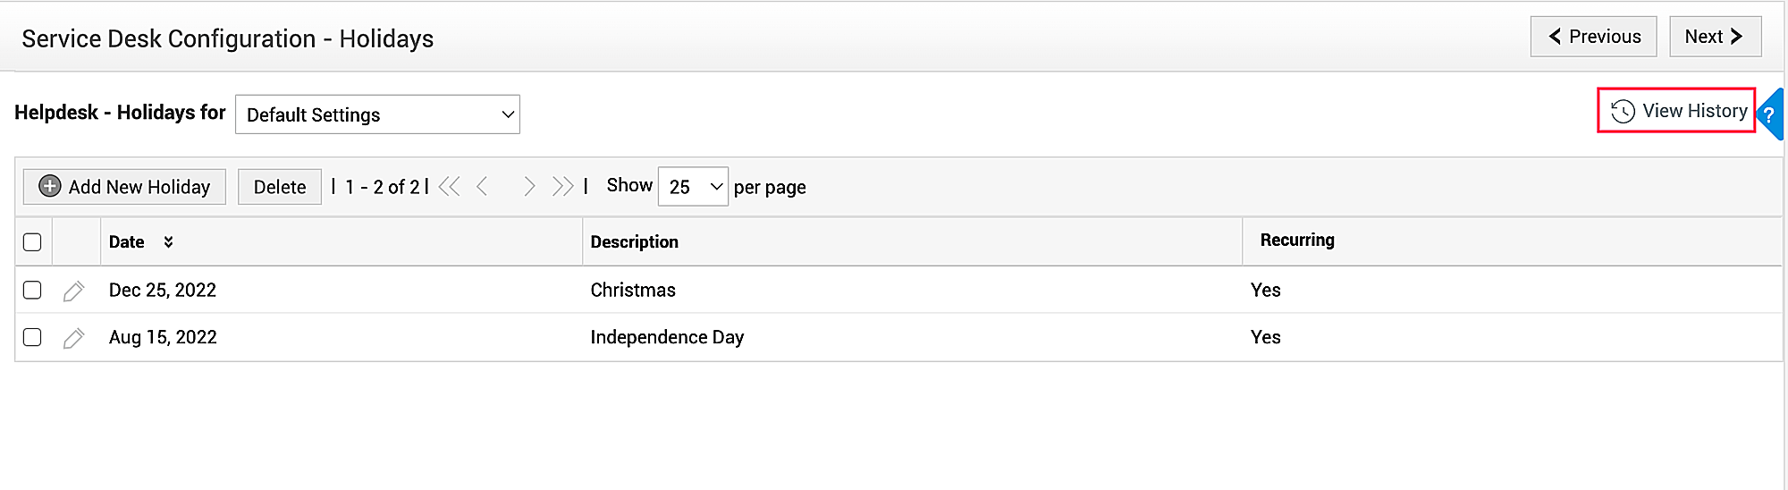1788x490 pixels.
Task: Open View History
Action: coord(1677,111)
